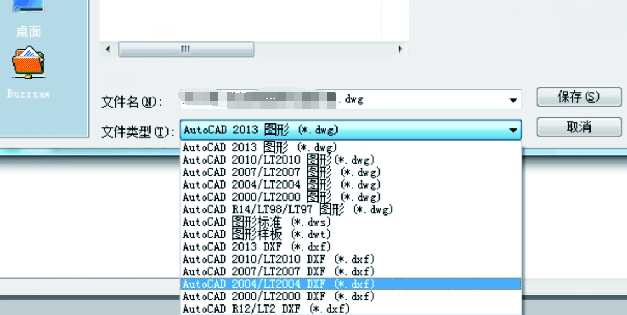Select AutoCAD R14/LT98/LT97 图形 (*.dwg) option

(x=351, y=209)
